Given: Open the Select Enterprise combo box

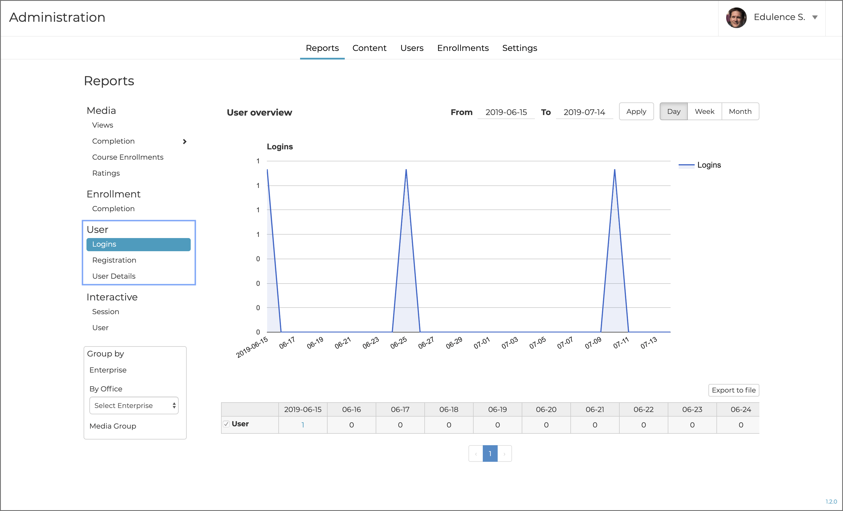Looking at the screenshot, I should 134,405.
